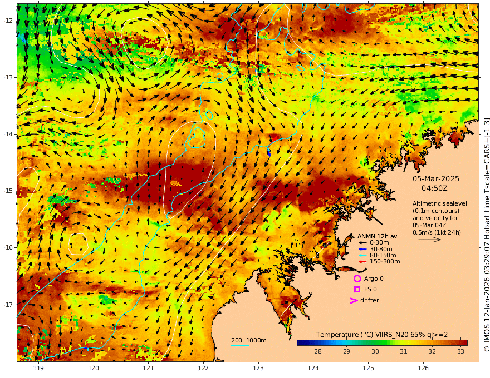Click the '05 Mar 04Z' text line
Image resolution: width=490 pixels, height=378 pixels.
[429, 225]
